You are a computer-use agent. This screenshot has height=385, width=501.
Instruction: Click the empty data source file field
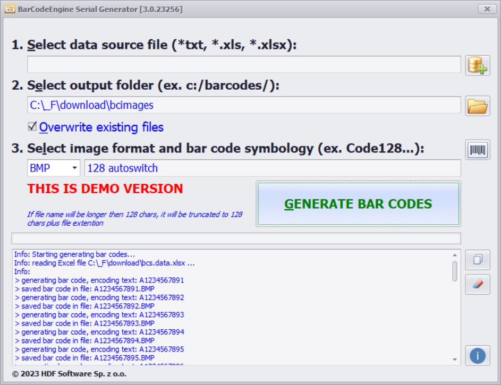tap(244, 65)
